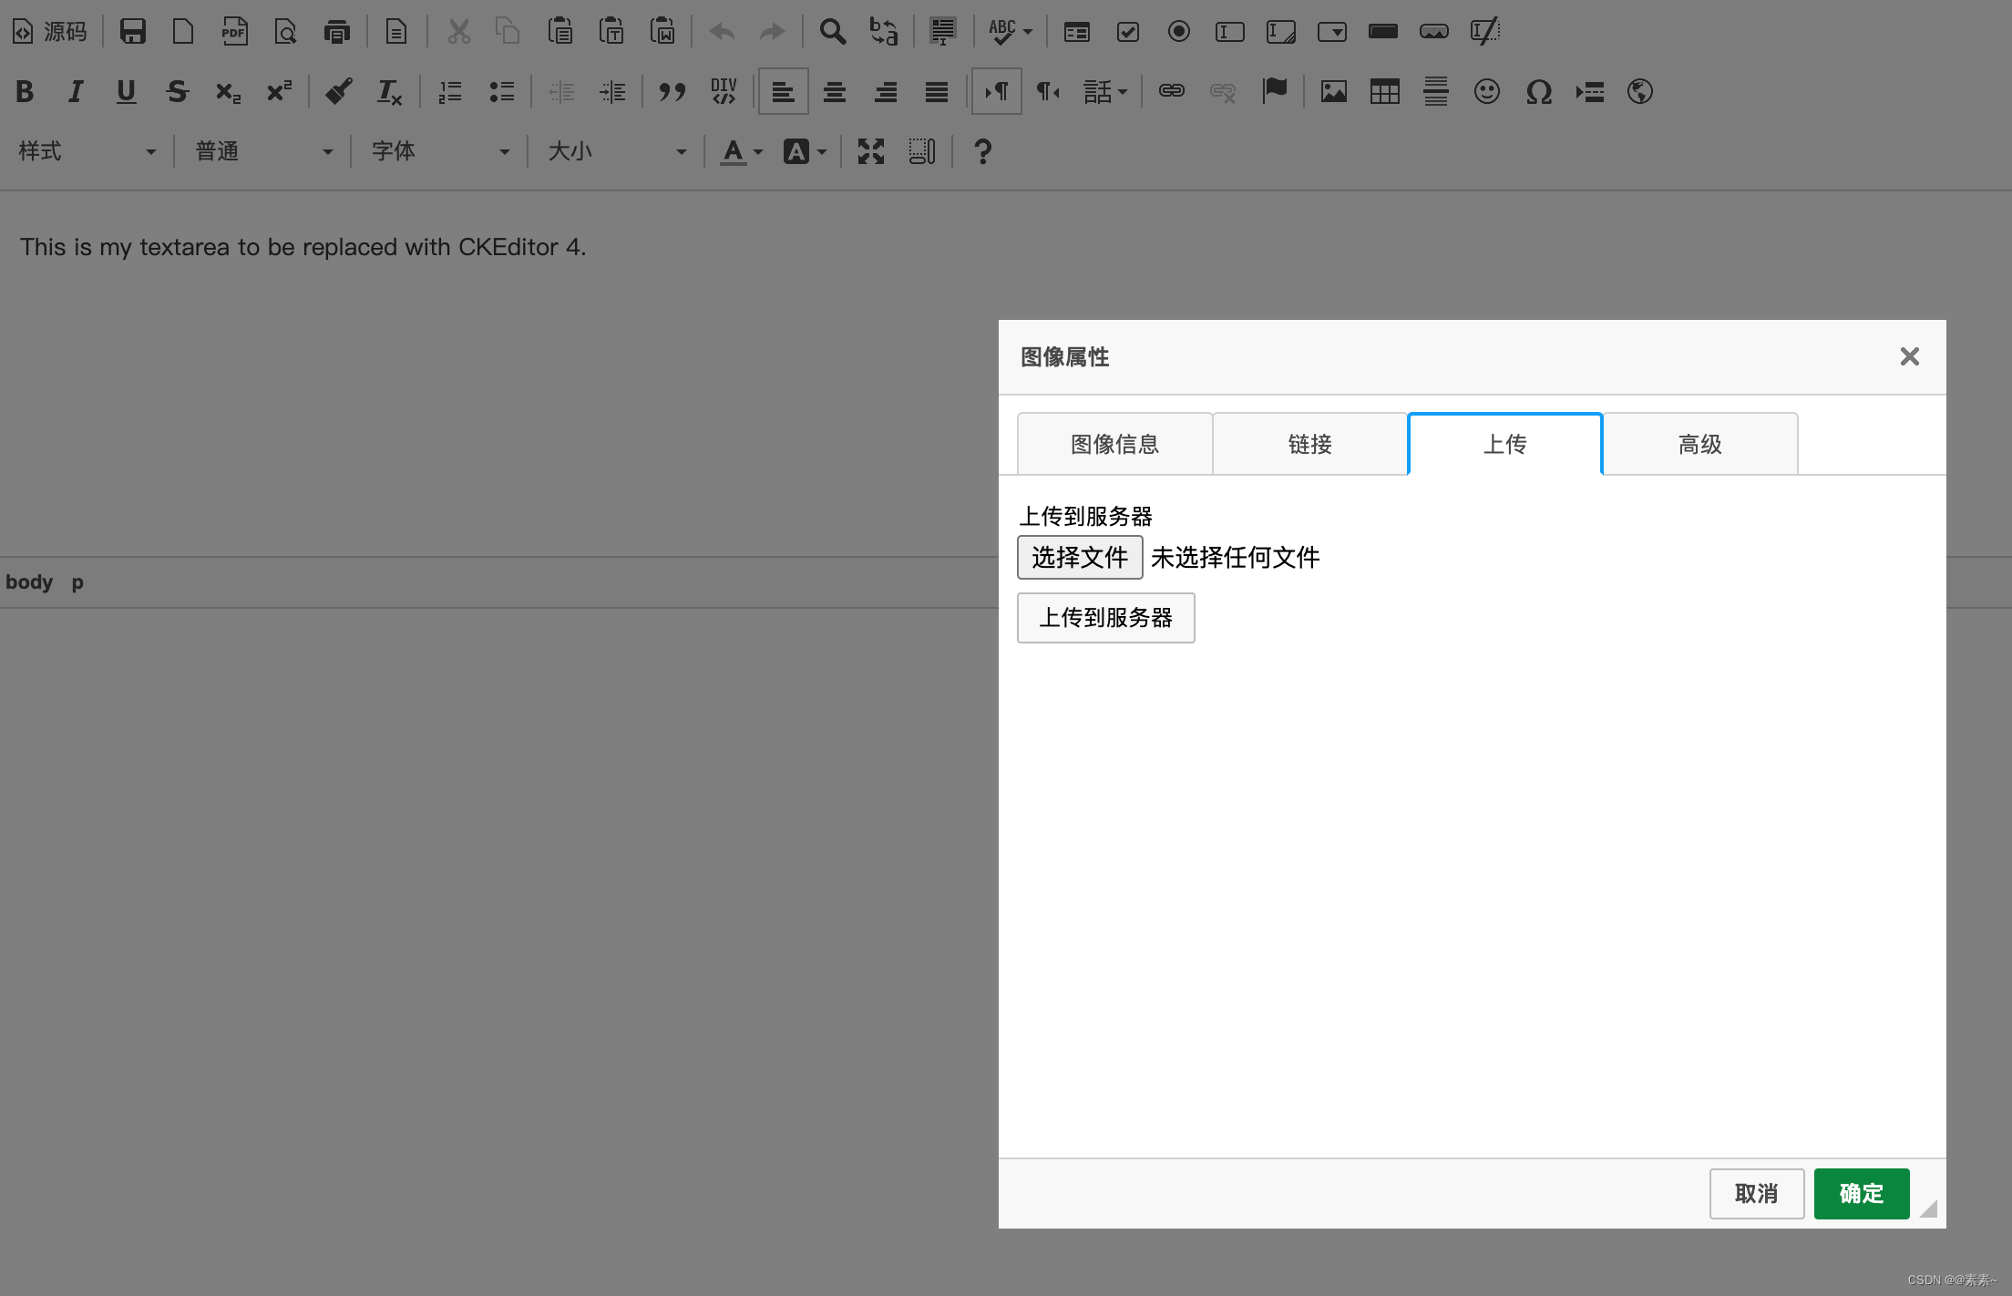Viewport: 2012px width, 1296px height.
Task: Click the Print icon
Action: (337, 32)
